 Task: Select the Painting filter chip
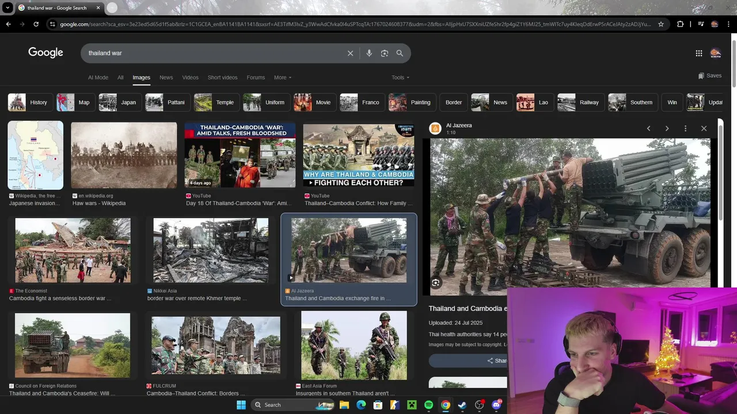tap(411, 102)
